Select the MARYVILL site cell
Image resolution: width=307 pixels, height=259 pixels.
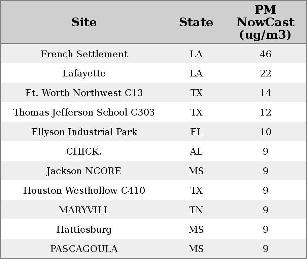(84, 210)
